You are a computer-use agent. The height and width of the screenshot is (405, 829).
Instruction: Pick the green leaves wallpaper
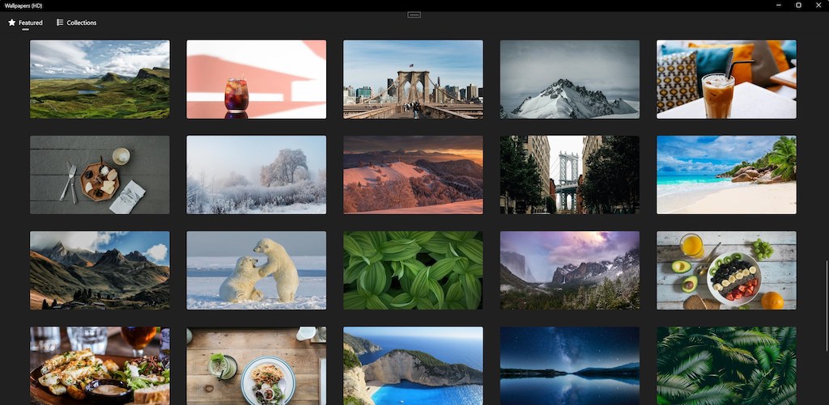(x=413, y=270)
